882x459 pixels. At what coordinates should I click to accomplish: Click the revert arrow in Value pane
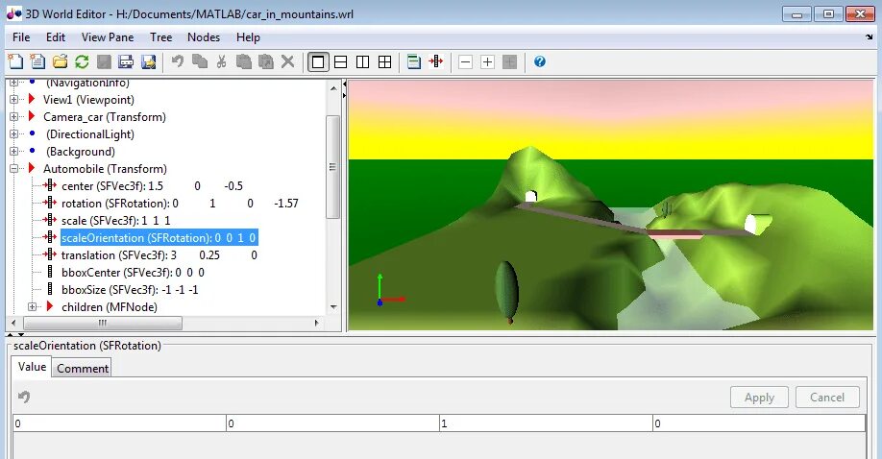click(24, 397)
